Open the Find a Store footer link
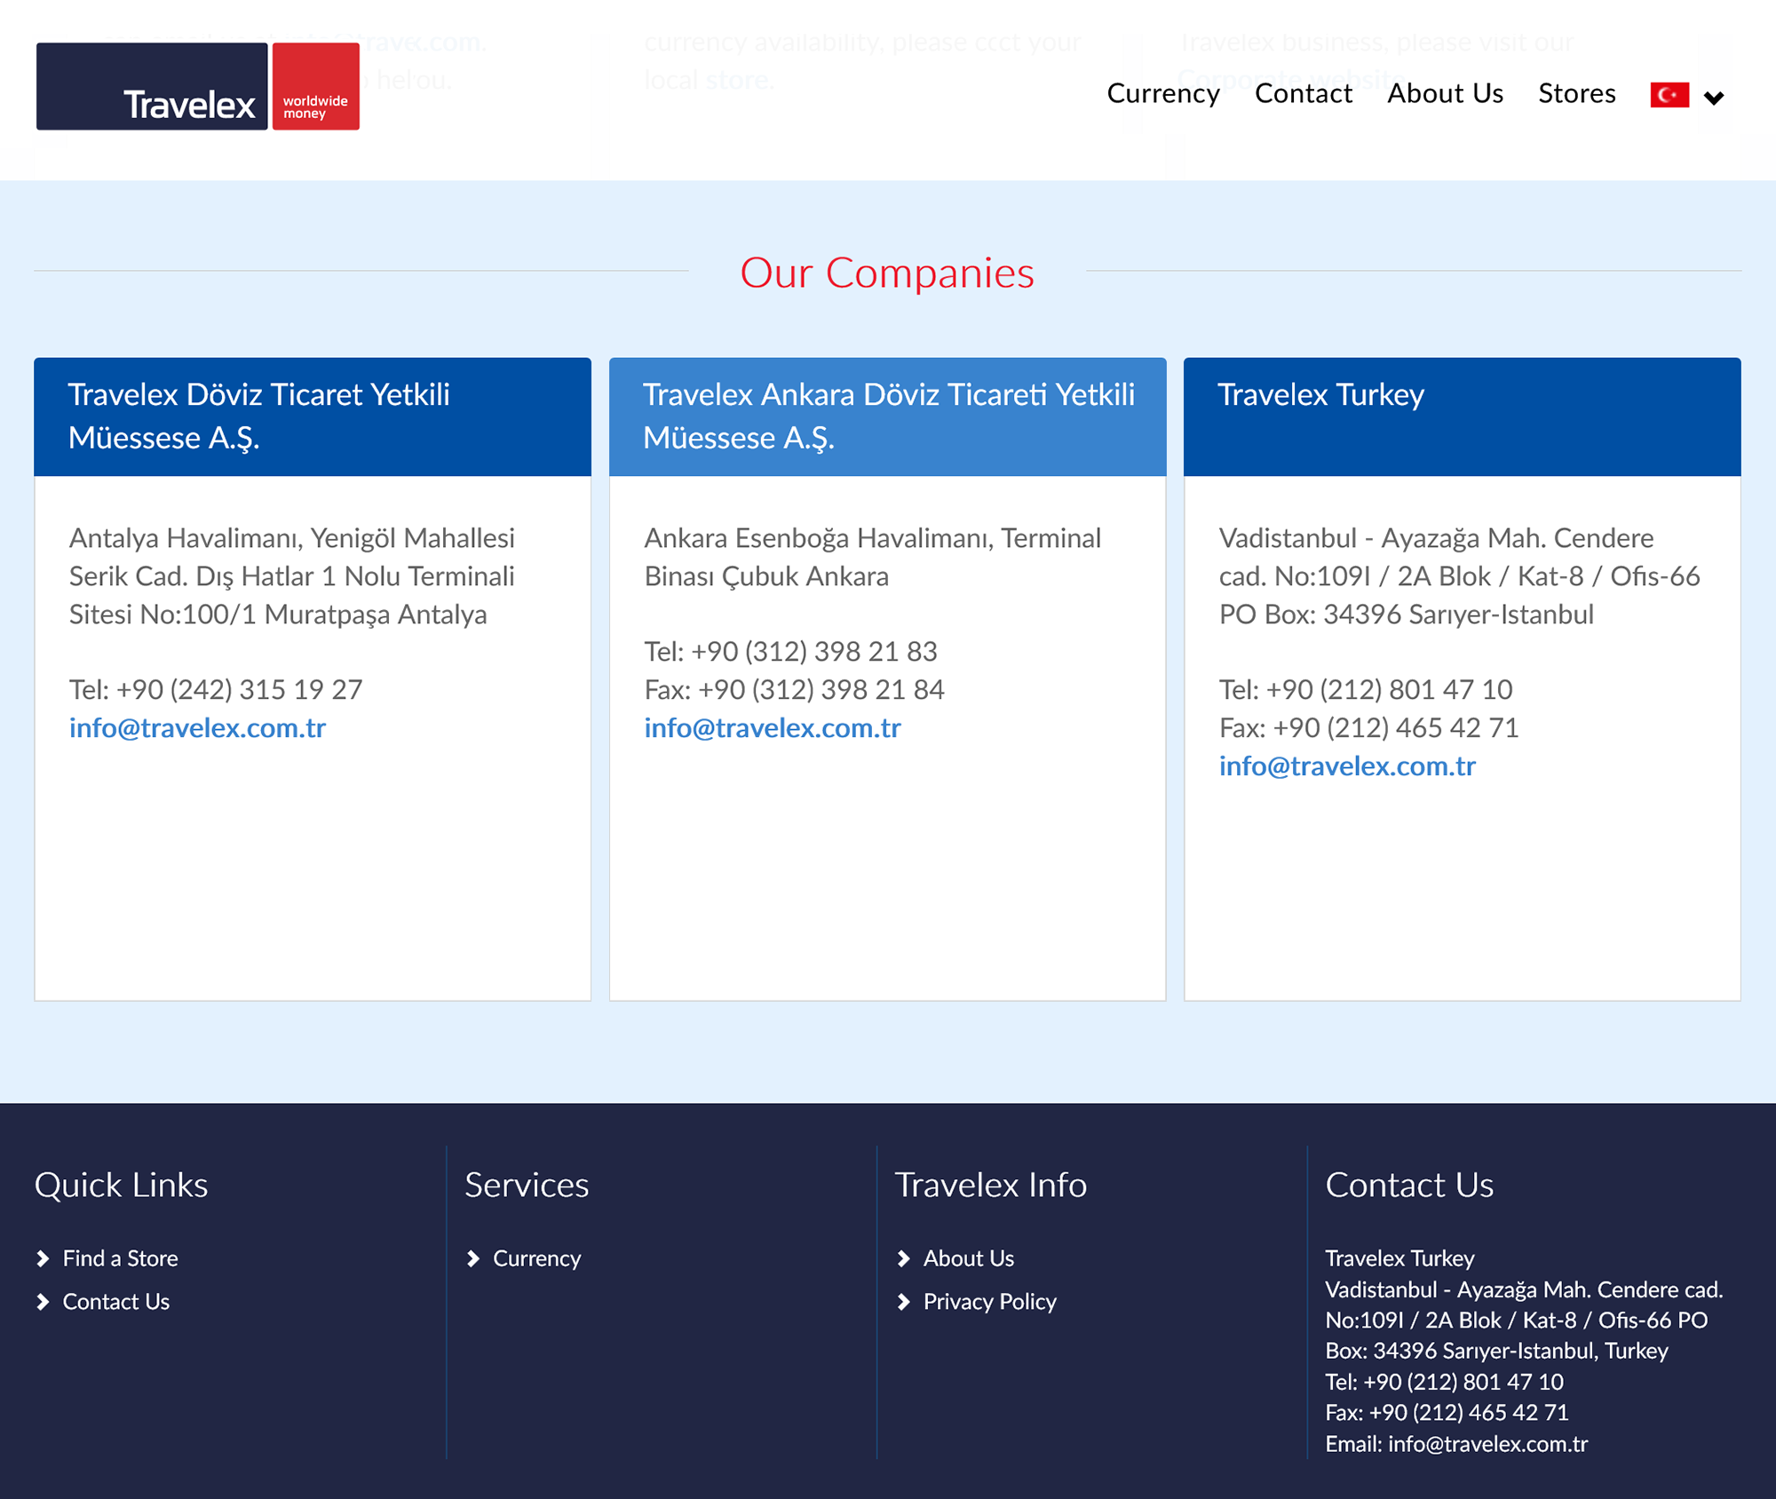The width and height of the screenshot is (1776, 1499). (x=120, y=1258)
